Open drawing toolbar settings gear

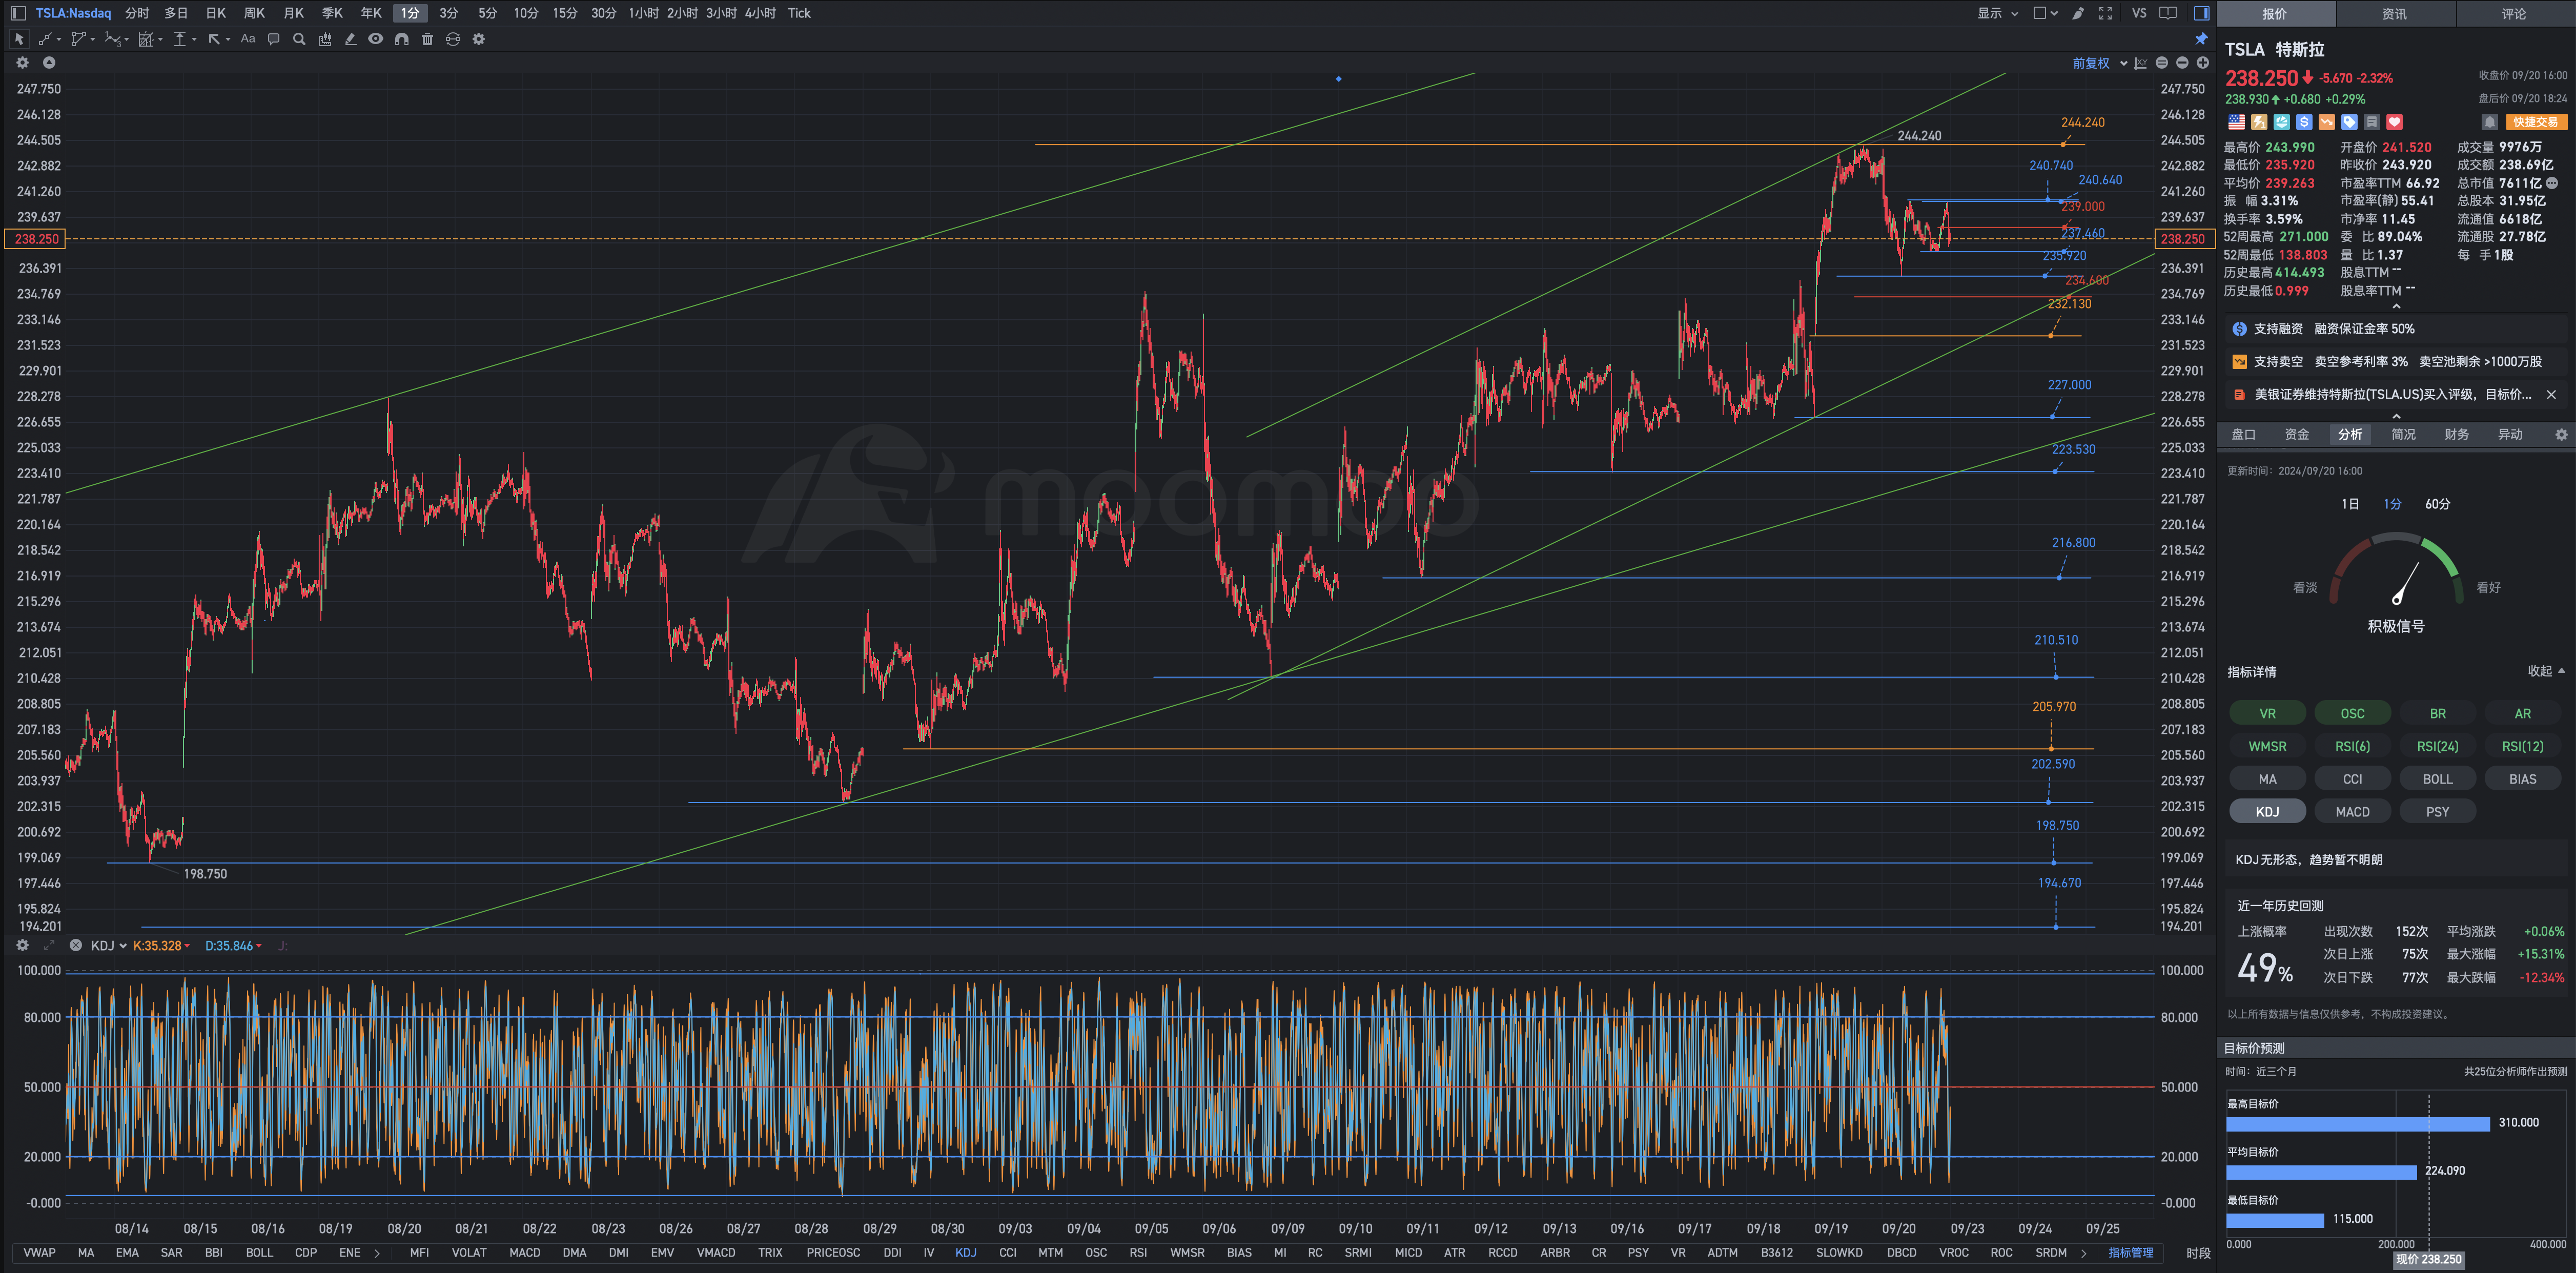(479, 39)
